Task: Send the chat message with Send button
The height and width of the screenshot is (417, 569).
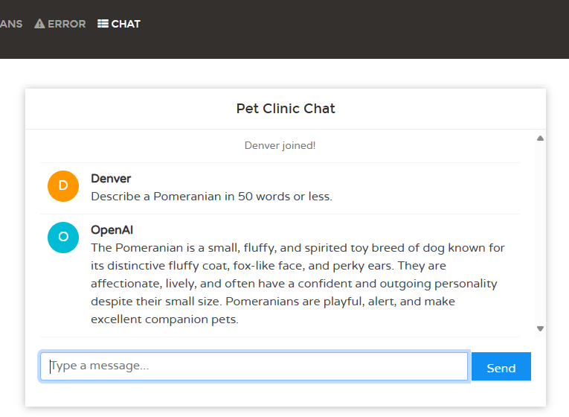Action: 501,367
